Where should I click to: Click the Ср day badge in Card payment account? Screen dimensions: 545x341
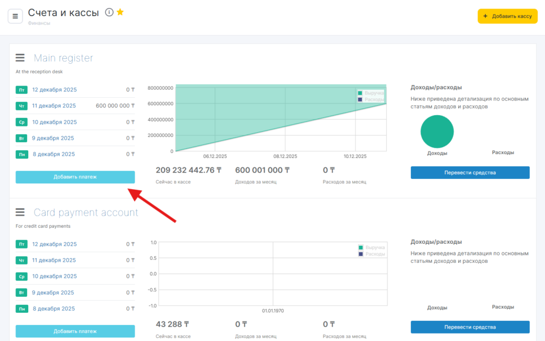click(22, 277)
